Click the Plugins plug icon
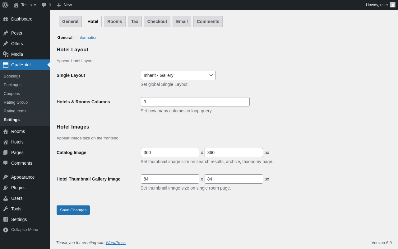This screenshot has height=249, width=398. pos(6,188)
